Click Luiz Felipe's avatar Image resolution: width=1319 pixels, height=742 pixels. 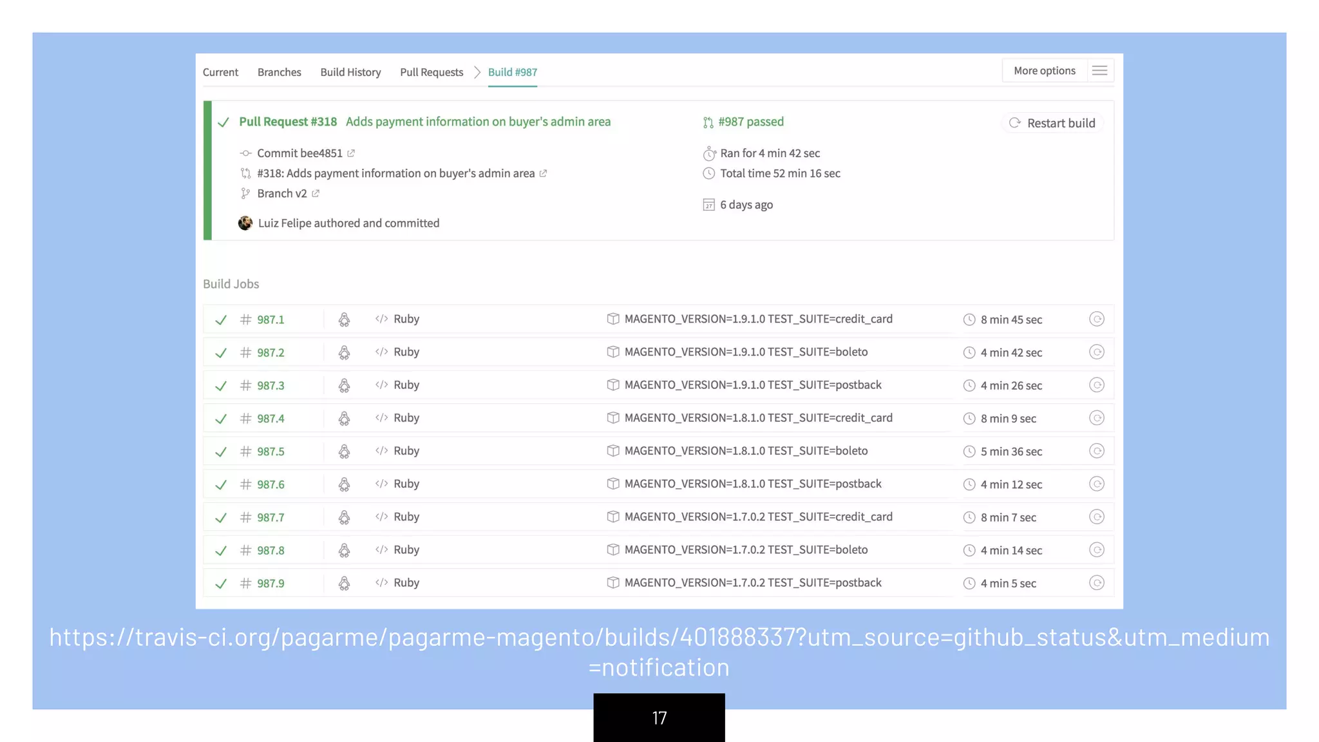click(x=245, y=223)
